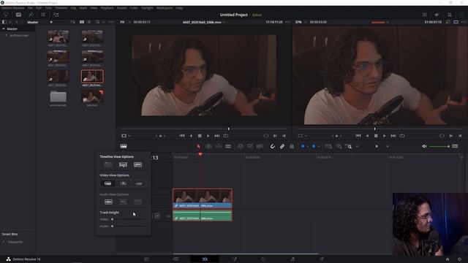Toggle subtitle tracks in Timeline View Options
Image resolution: width=468 pixels, height=263 pixels.
pyautogui.click(x=123, y=164)
